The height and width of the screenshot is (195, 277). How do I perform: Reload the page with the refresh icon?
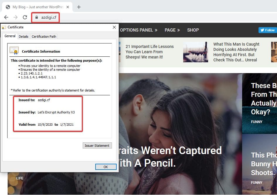pos(25,17)
